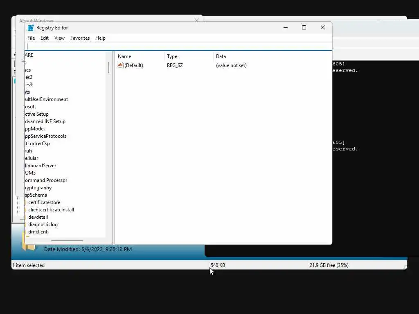Viewport: 419px width, 314px height.
Task: Select the ClipboardServer registry key
Action: [41, 166]
